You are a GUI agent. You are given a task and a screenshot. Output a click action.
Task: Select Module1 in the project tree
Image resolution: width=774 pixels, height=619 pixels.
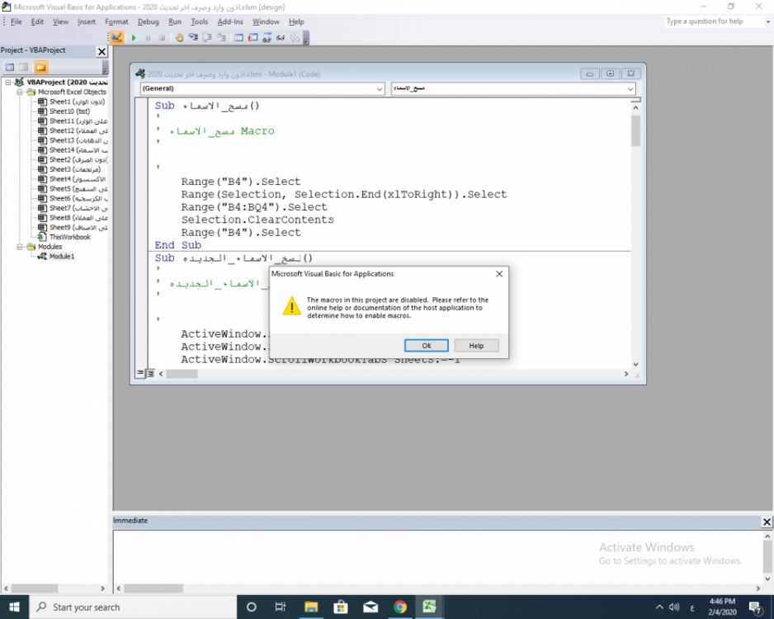[x=56, y=256]
